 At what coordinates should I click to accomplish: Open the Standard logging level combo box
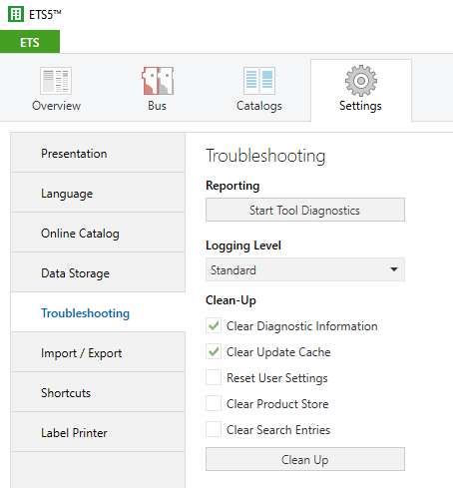[x=305, y=269]
